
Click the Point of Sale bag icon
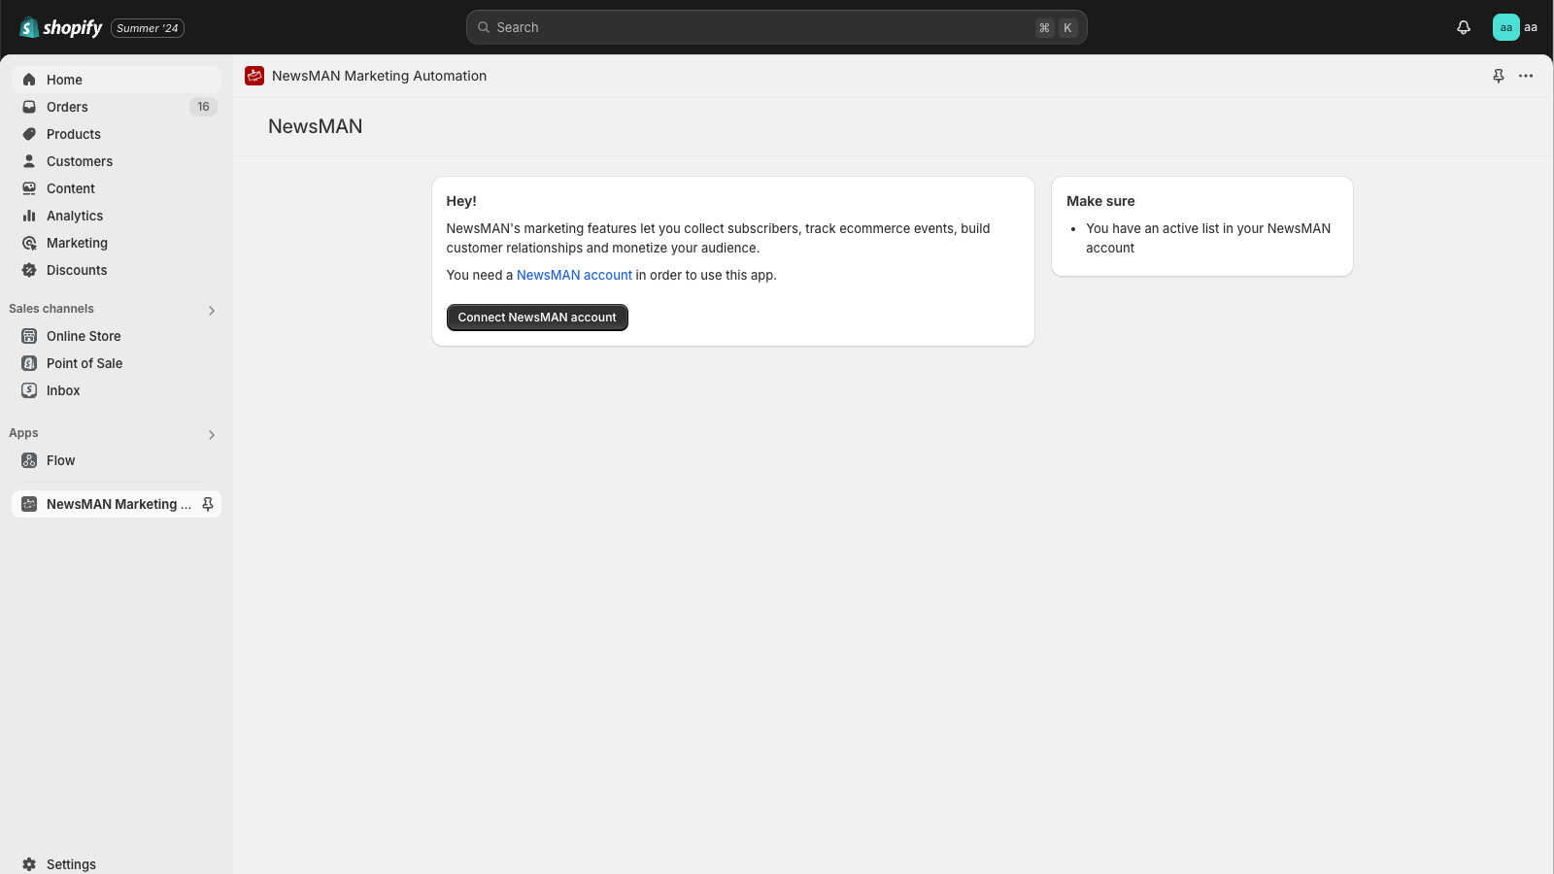29,363
